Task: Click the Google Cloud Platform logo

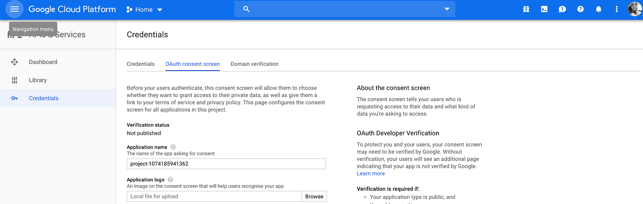Action: click(x=72, y=9)
